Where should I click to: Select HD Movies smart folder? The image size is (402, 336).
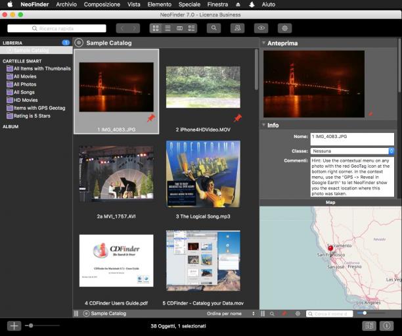pos(22,100)
